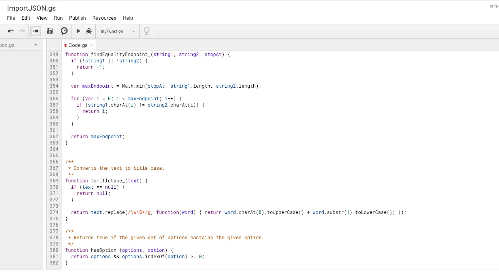The height and width of the screenshot is (272, 499).
Task: Click the redo arrow icon
Action: pos(21,31)
